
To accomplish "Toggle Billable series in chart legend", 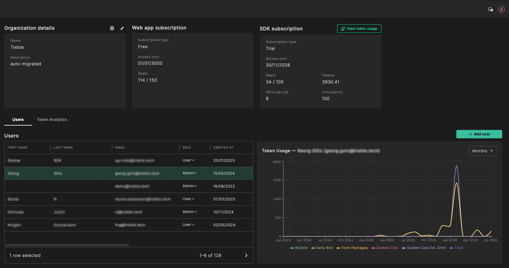I will coord(299,248).
